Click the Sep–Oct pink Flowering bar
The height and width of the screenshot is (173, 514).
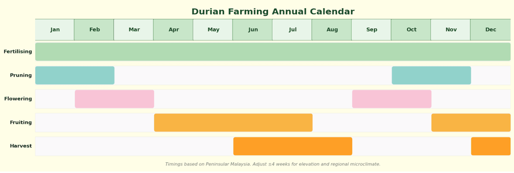pyautogui.click(x=391, y=99)
